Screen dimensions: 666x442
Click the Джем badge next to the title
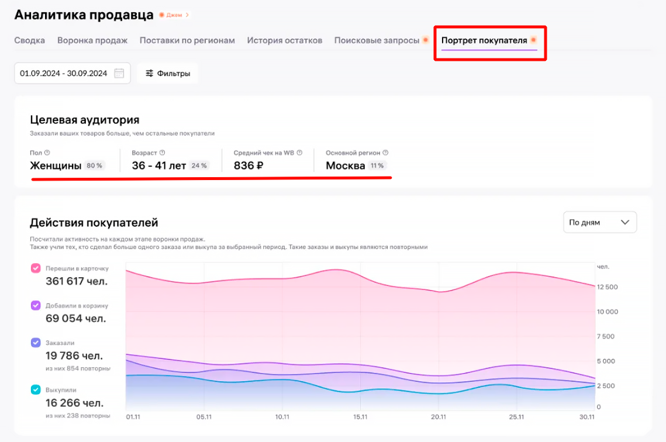(x=174, y=15)
